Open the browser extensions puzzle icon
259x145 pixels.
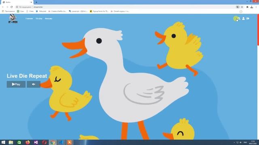(247, 7)
